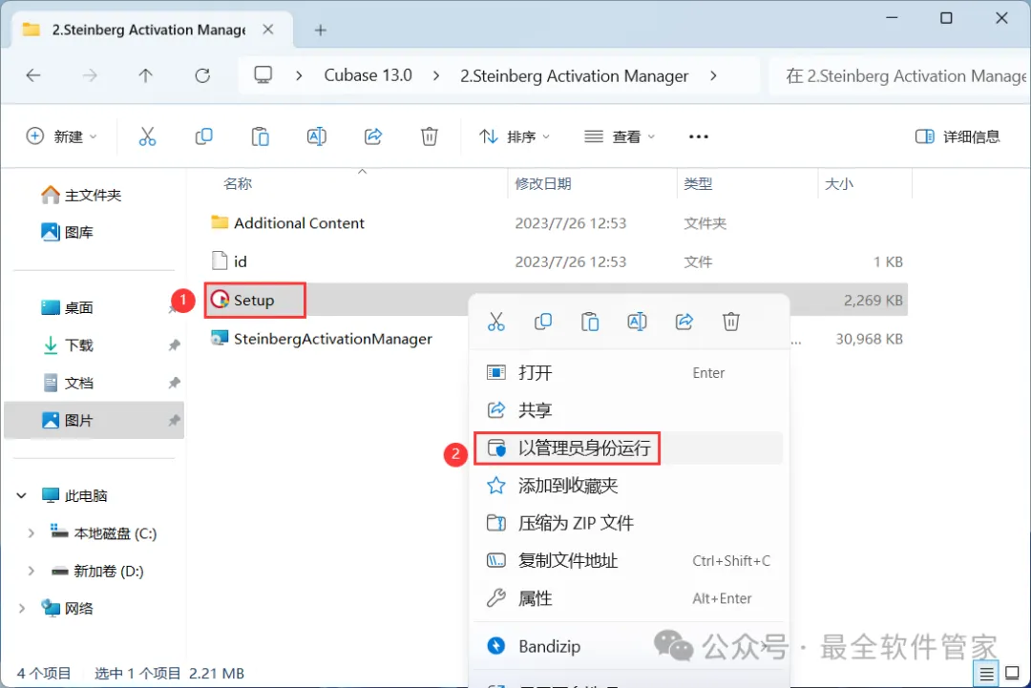The image size is (1031, 688).
Task: Sort by 大小 column header
Action: tap(839, 184)
